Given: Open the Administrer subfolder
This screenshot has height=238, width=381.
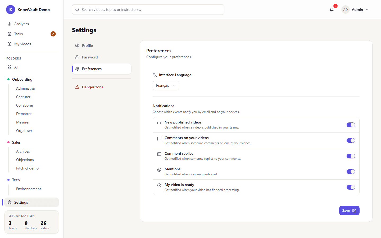Looking at the screenshot, I should pos(26,88).
